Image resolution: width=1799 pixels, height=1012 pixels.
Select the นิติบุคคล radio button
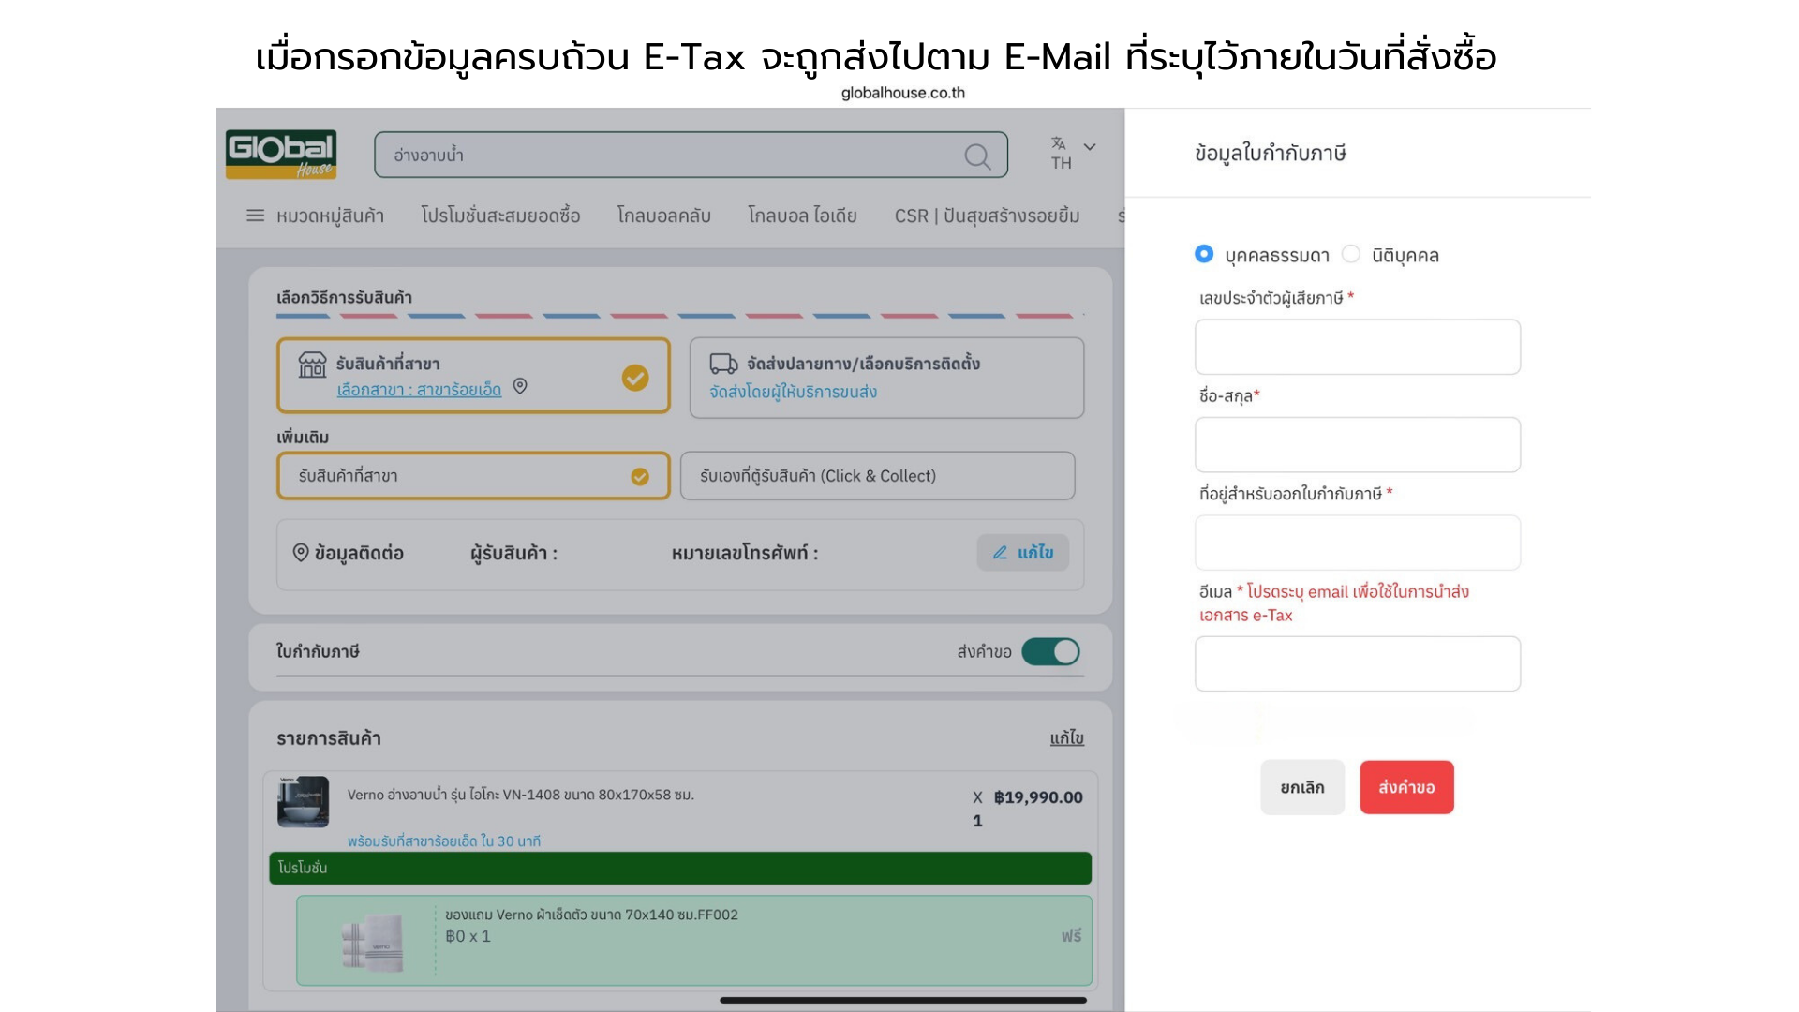(1351, 254)
